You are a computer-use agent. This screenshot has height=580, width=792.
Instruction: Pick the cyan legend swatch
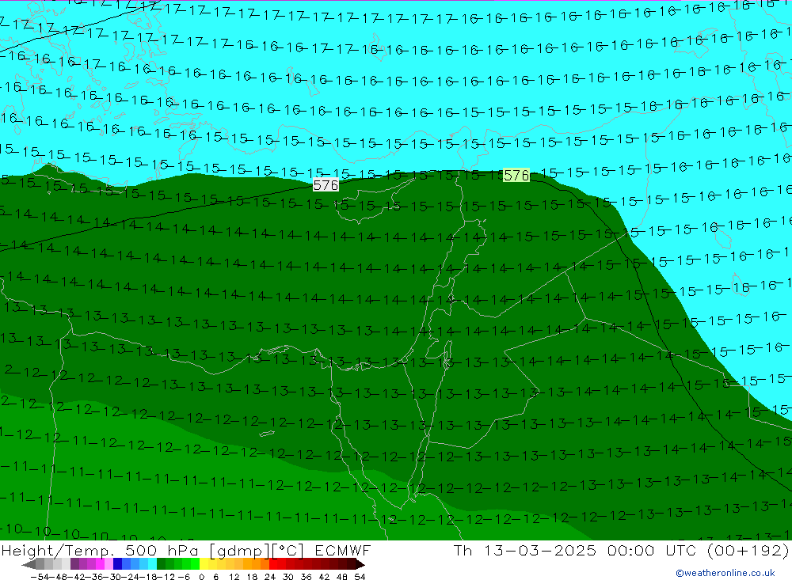click(152, 564)
